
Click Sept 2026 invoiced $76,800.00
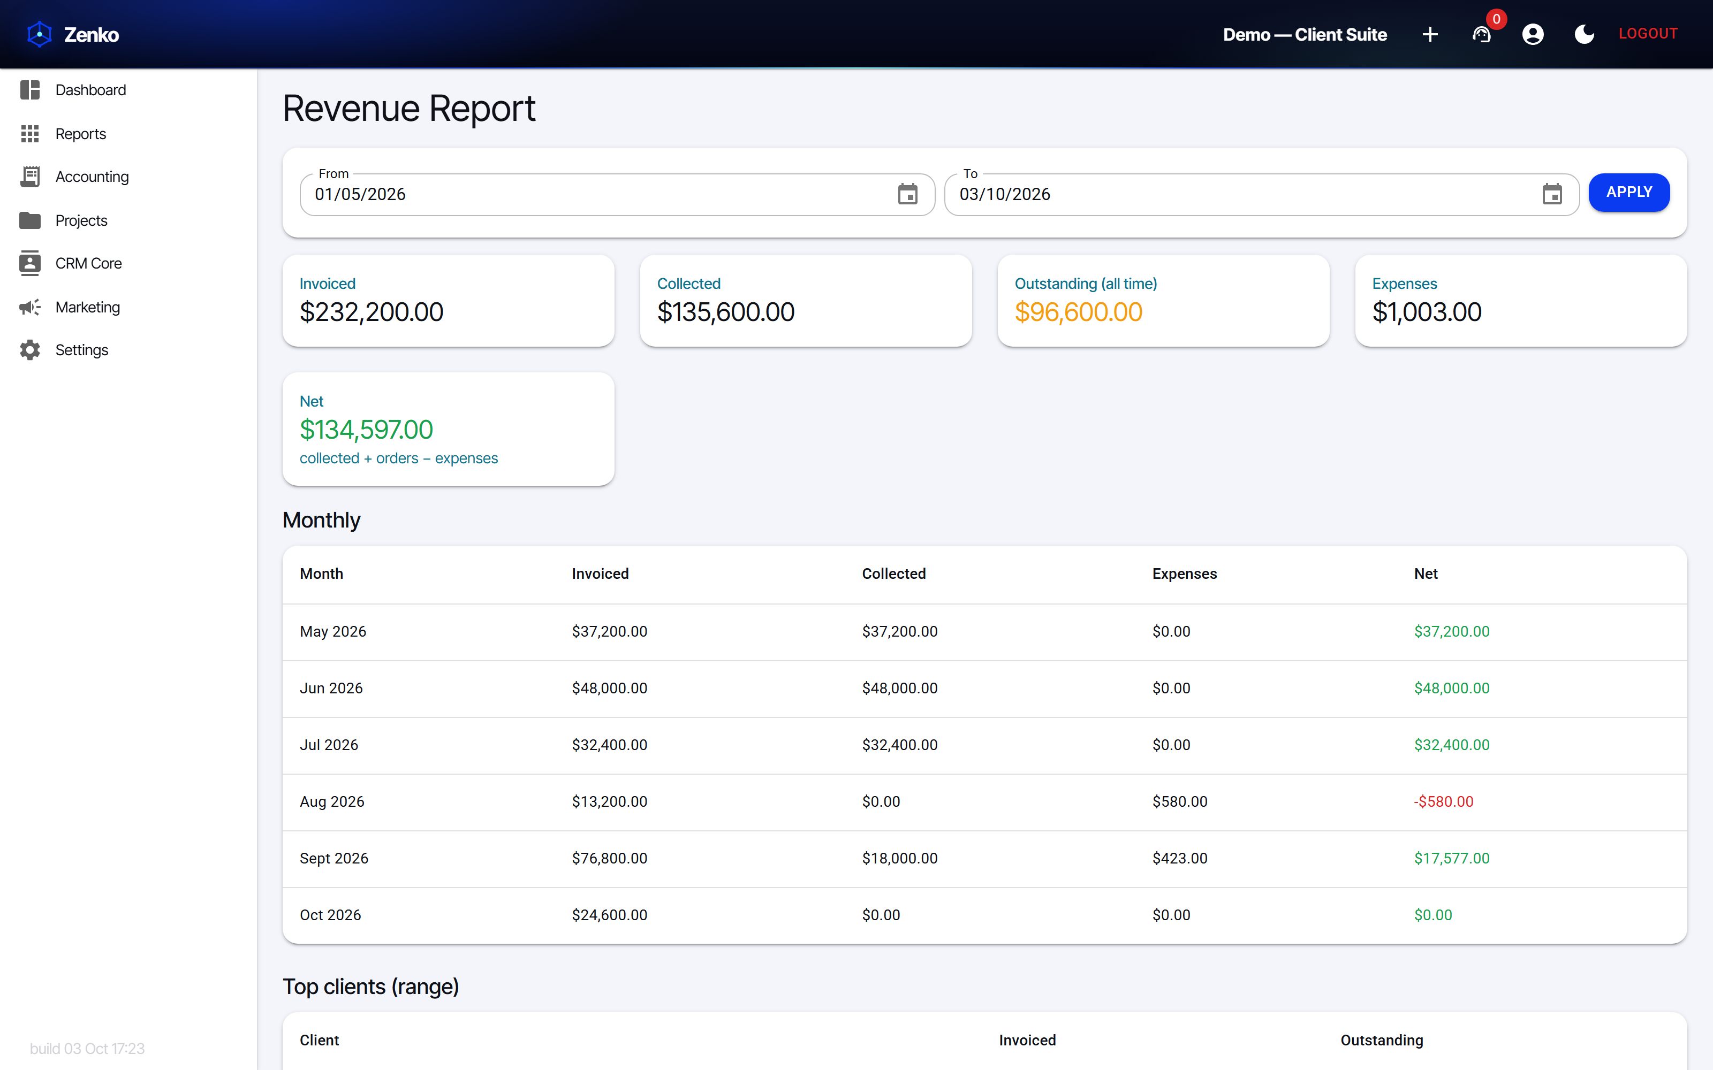pos(610,858)
